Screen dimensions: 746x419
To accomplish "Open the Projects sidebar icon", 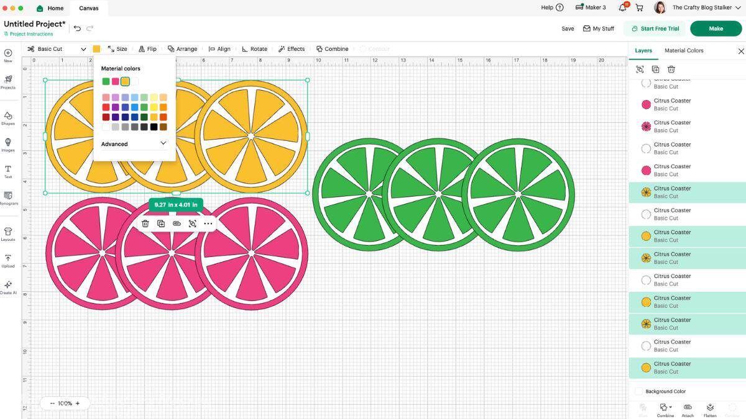I will [8, 82].
